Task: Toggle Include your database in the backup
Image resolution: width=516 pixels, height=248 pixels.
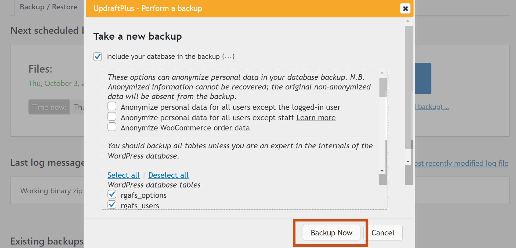Action: (x=98, y=57)
